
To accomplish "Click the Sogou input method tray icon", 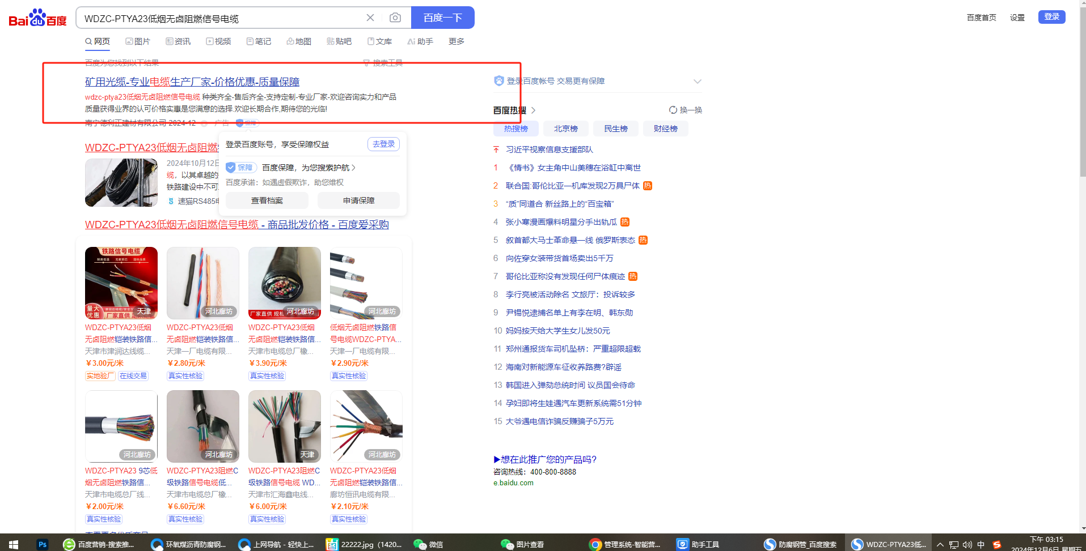I will click(x=996, y=545).
